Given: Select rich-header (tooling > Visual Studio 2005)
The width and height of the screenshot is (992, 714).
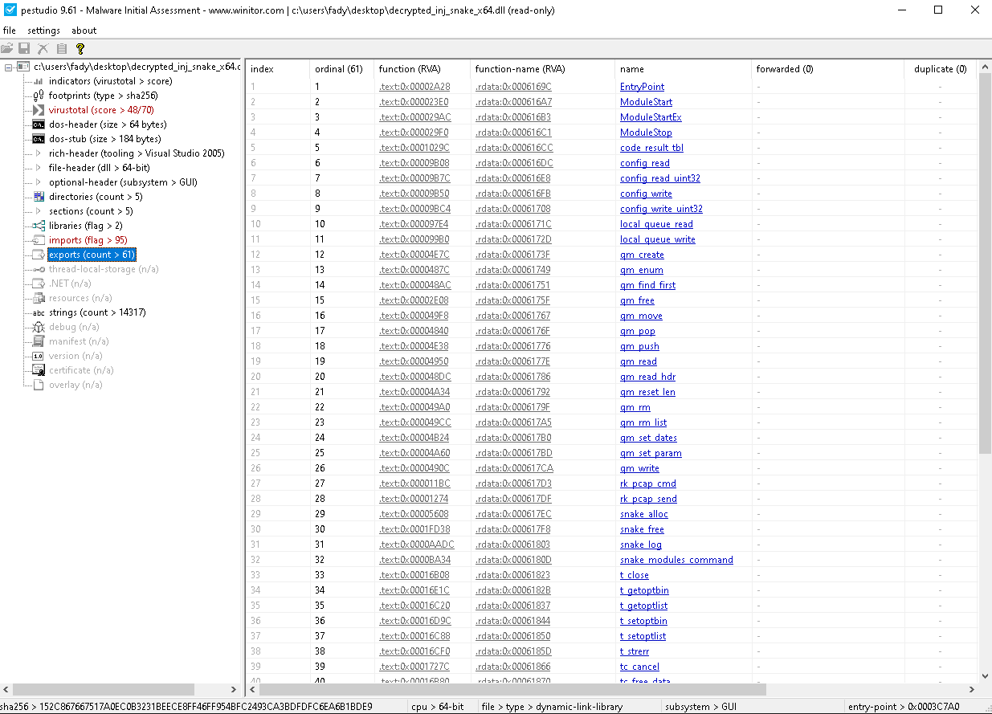Looking at the screenshot, I should pos(137,153).
